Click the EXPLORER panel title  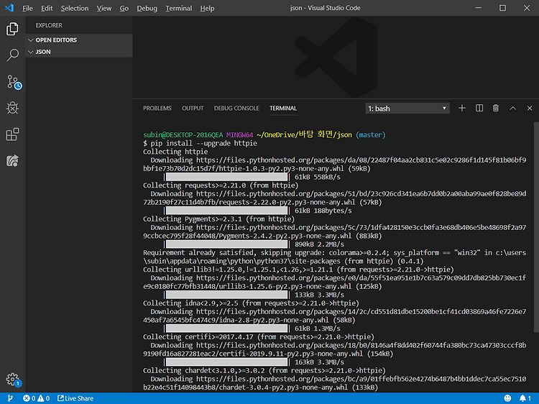pyautogui.click(x=49, y=25)
